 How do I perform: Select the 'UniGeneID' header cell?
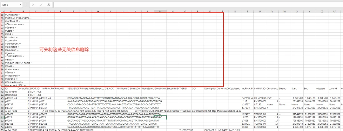[123, 89]
